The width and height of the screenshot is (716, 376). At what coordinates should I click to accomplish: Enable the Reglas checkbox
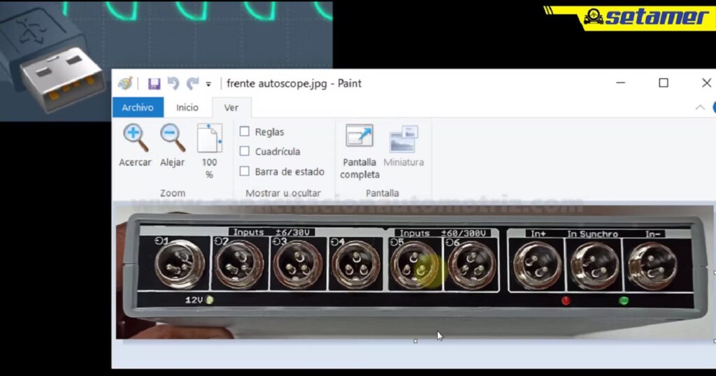(245, 131)
